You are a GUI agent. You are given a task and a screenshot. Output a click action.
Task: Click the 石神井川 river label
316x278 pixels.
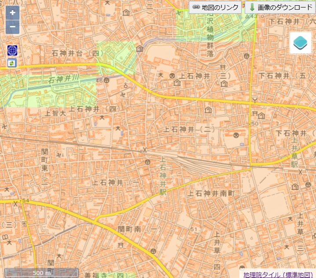(x=63, y=80)
